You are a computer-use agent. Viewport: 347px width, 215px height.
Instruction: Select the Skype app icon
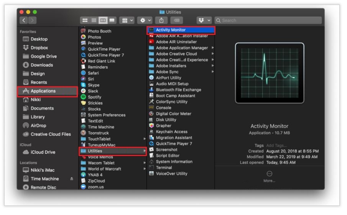click(x=84, y=85)
